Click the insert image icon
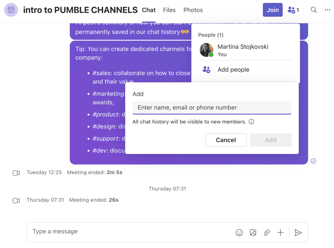 coord(253,232)
